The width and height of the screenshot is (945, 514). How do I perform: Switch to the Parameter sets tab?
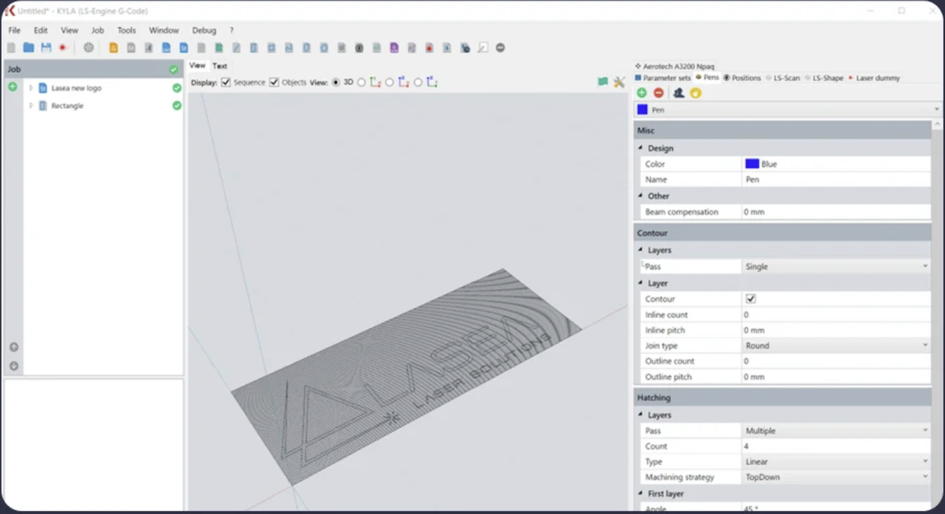point(663,78)
